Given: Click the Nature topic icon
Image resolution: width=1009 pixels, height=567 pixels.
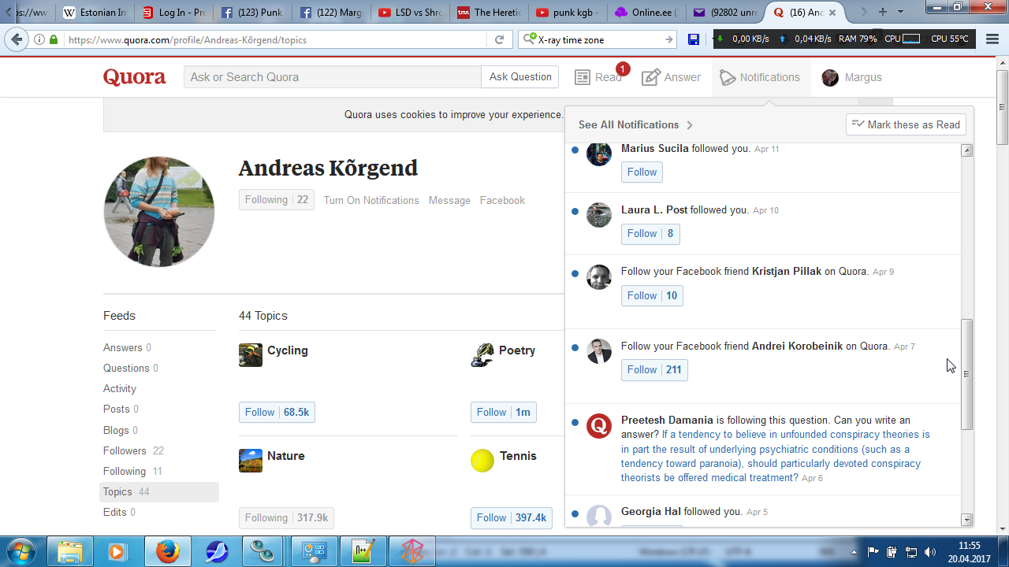Looking at the screenshot, I should point(251,461).
